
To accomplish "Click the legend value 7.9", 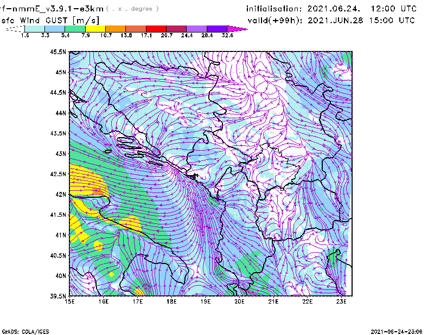I will tap(86, 35).
